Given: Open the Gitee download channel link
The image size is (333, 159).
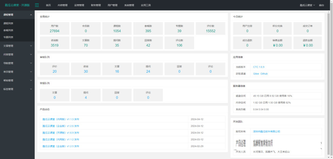Looking at the screenshot, I should [256, 74].
